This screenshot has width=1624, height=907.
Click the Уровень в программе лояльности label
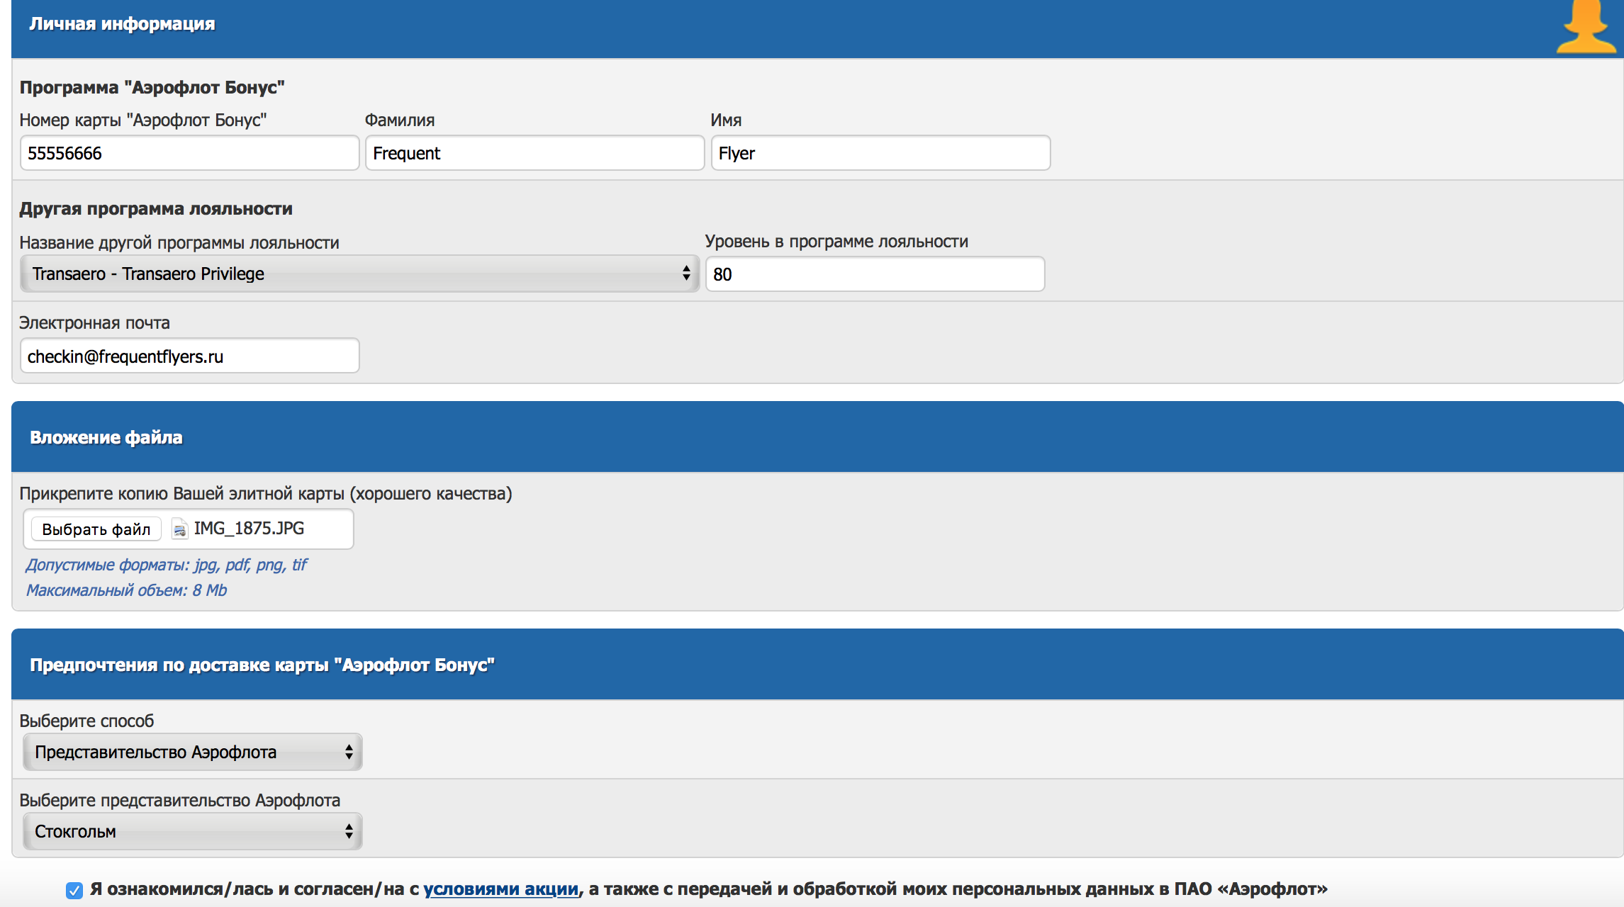point(836,242)
